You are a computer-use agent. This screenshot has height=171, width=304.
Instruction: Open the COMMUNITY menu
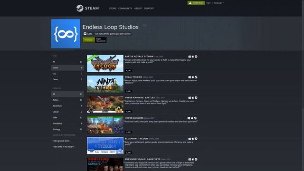pyautogui.click(x=125, y=9)
